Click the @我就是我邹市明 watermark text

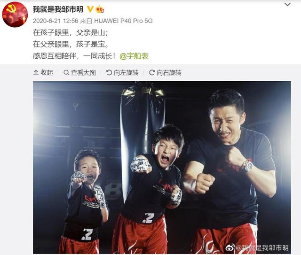click(x=262, y=247)
